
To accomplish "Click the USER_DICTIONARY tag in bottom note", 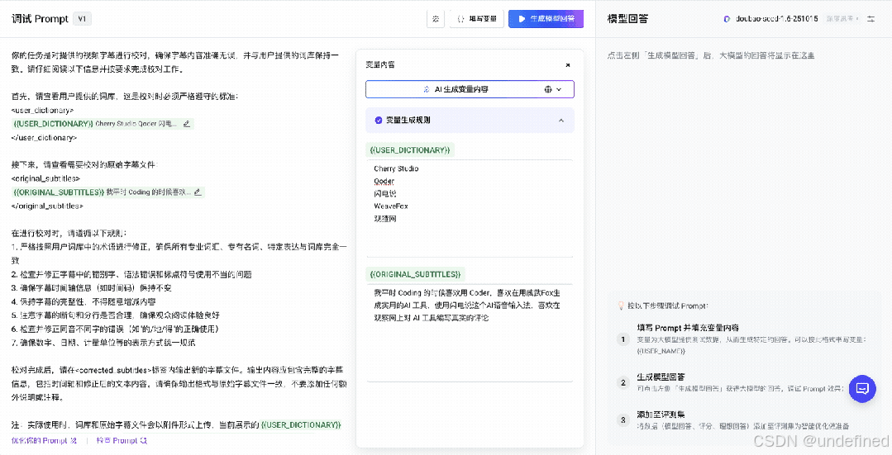I will coord(301,425).
